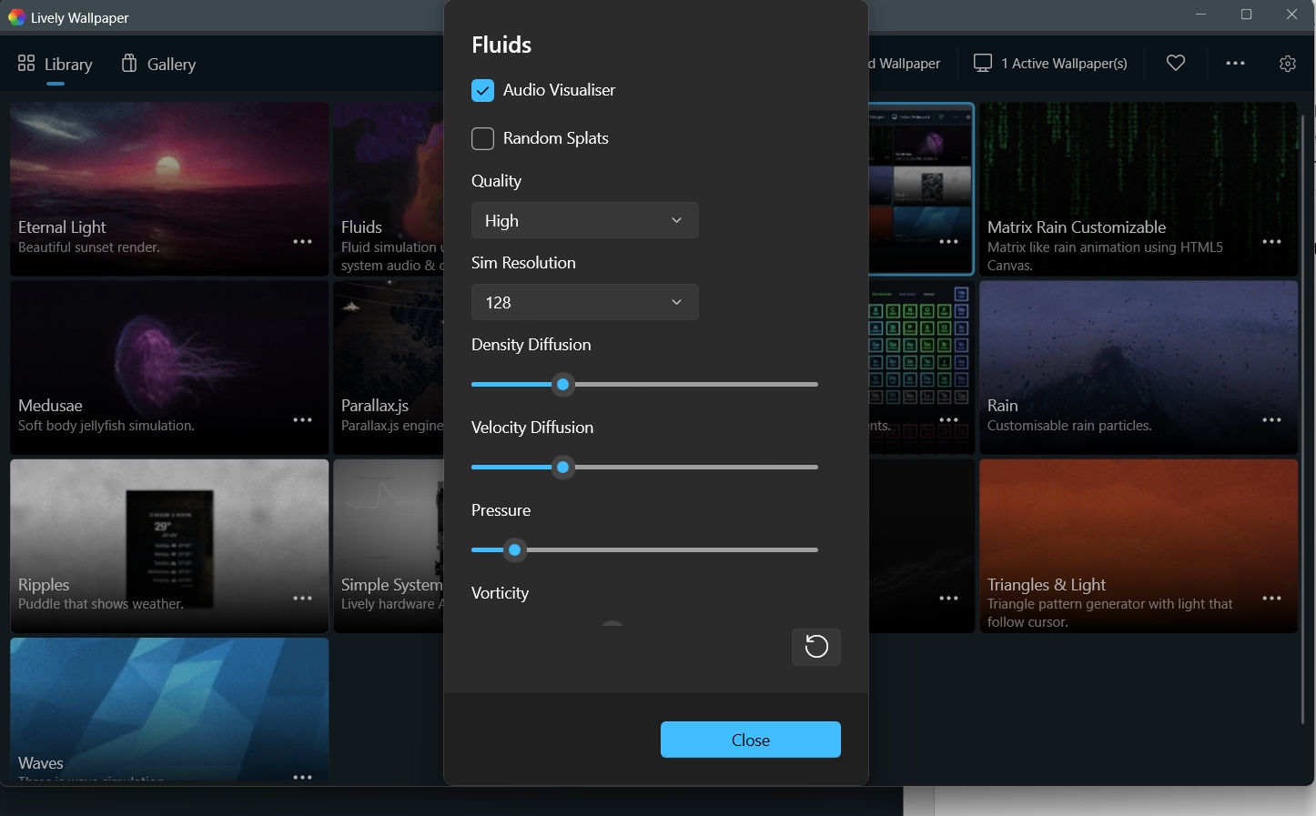Select the Rain wallpaper thumbnail
This screenshot has height=816, width=1316.
[1138, 355]
